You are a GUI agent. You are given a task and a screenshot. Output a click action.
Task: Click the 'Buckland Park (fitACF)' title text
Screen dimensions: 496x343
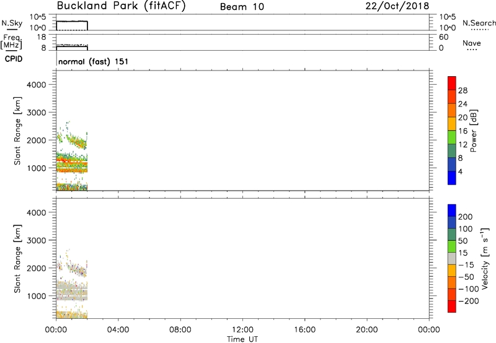(121, 6)
